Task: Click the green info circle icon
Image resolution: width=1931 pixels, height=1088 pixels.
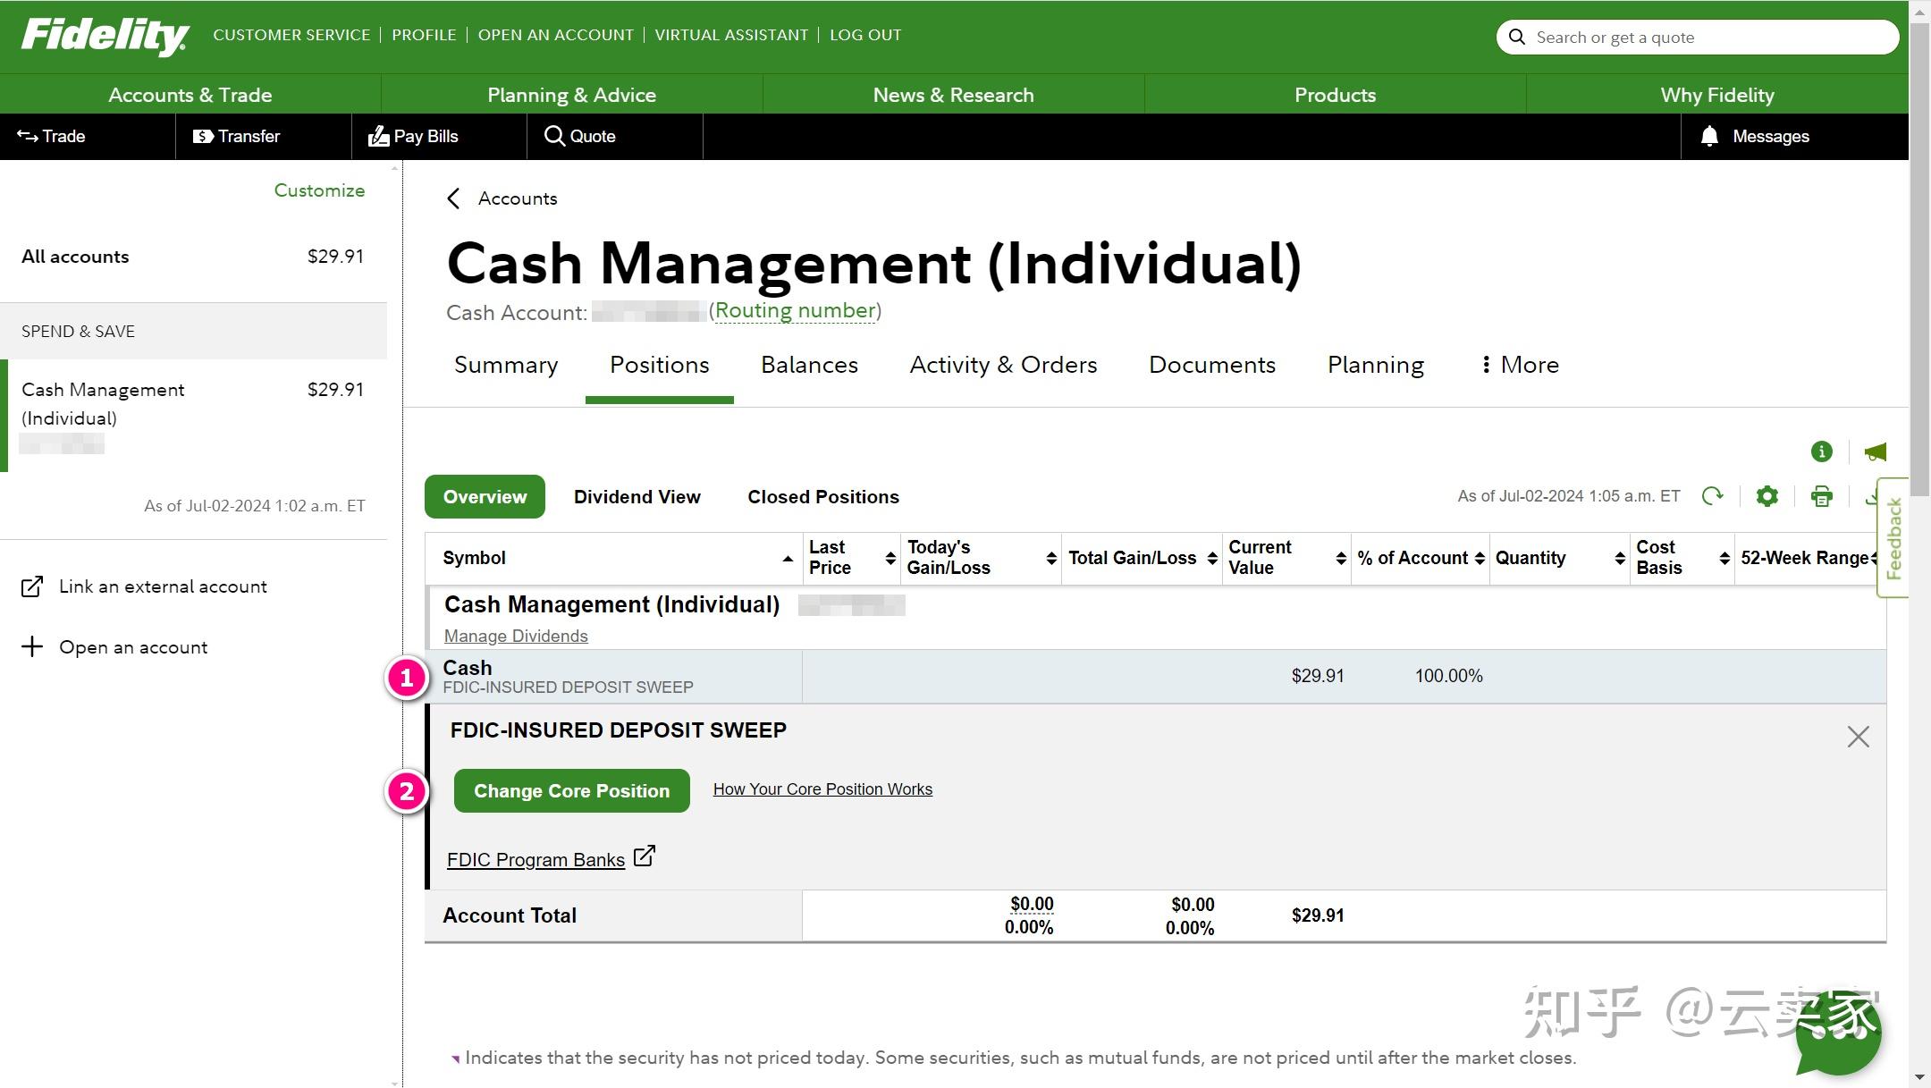Action: click(x=1821, y=452)
